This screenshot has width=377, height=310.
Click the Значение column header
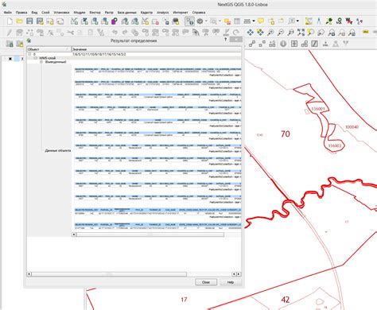click(x=157, y=49)
